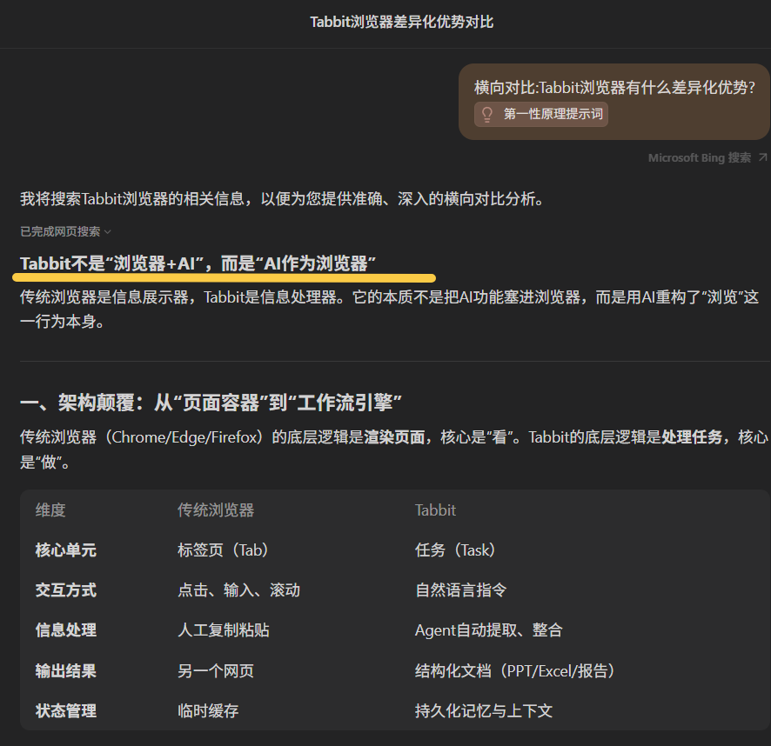Click the heading Tabbit不是“浏览器+AI”
Screen dimensions: 771x746
(198, 264)
